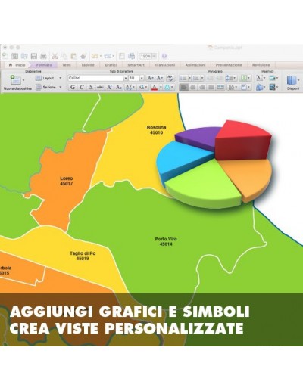Switch to the Revisione tab
This screenshot has width=303, height=391.
(x=261, y=65)
